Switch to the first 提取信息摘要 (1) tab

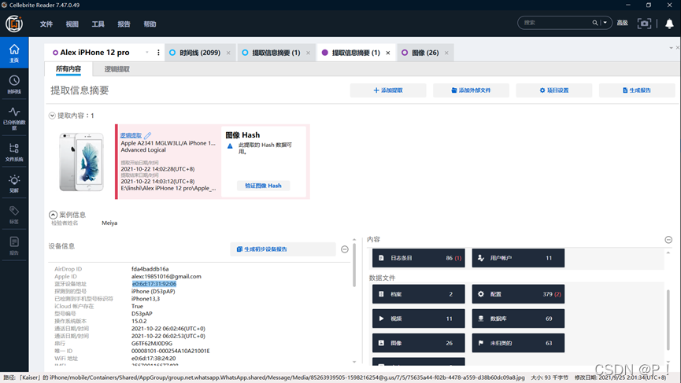tap(276, 53)
